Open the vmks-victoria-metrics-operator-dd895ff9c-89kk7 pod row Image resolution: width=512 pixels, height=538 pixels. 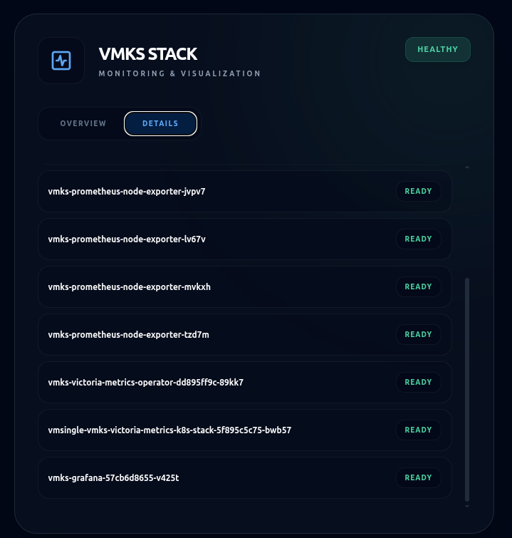(244, 382)
